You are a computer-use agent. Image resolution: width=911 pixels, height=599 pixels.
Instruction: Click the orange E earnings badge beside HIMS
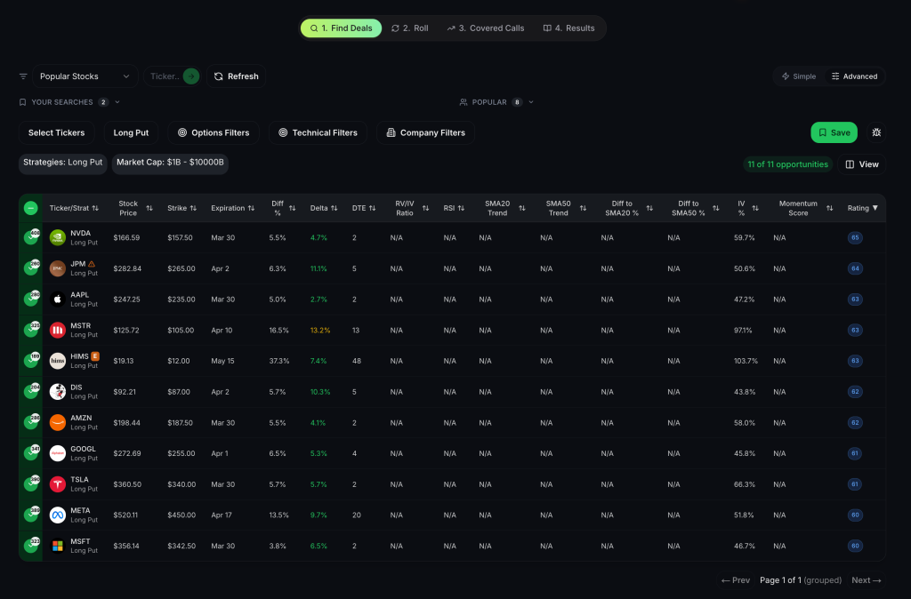coord(96,356)
